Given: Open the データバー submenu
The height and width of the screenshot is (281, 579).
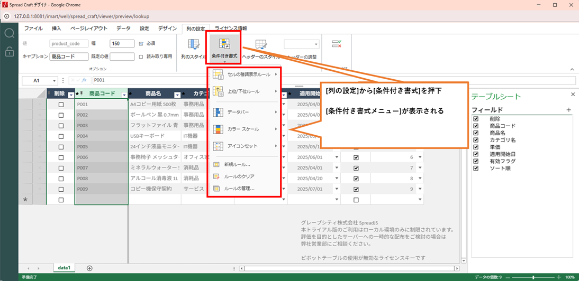Looking at the screenshot, I should click(245, 112).
